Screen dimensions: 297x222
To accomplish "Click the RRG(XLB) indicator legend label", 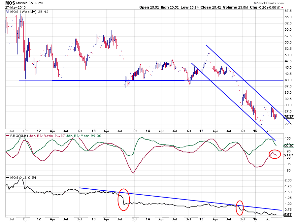I will 19,136.
